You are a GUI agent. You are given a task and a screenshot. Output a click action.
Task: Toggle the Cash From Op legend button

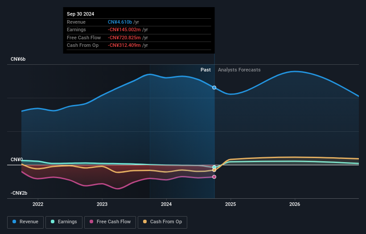pyautogui.click(x=162, y=222)
